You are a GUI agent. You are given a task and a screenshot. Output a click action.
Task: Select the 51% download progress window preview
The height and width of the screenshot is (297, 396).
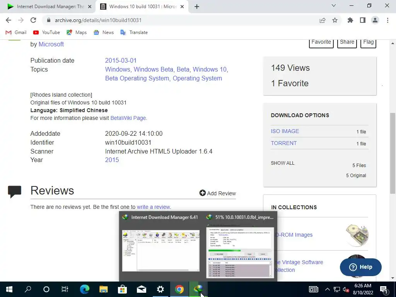240,246
